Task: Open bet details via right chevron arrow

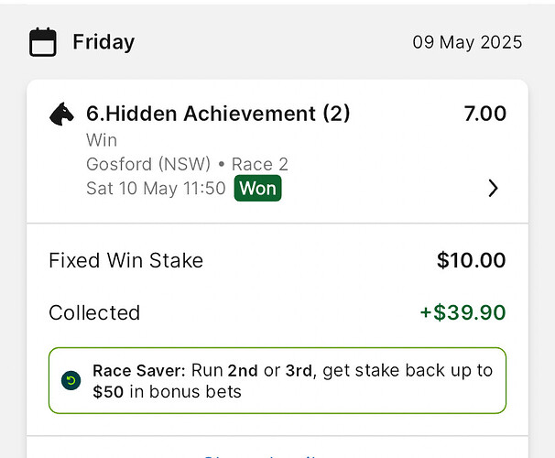Action: [x=493, y=188]
